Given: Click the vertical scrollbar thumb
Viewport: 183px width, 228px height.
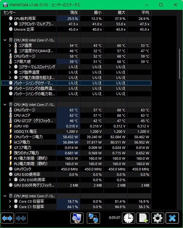Looking at the screenshot, I should (180, 64).
